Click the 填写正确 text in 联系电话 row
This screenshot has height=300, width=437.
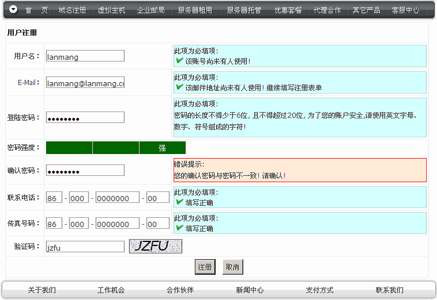coord(200,203)
